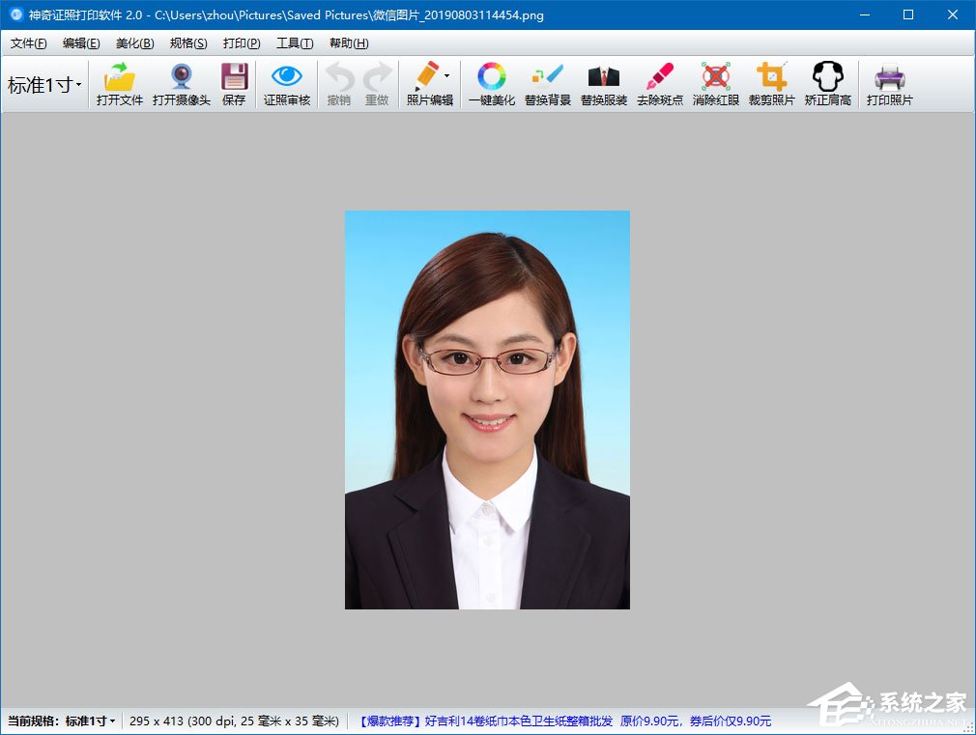Screen dimensions: 976x735
Task: Open the 工具 menu
Action: tap(295, 43)
